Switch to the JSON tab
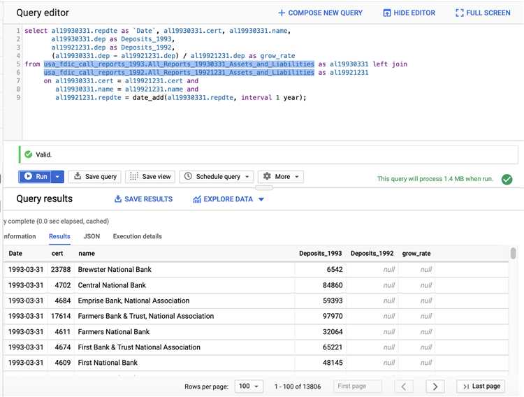The width and height of the screenshot is (524, 397). tap(92, 236)
